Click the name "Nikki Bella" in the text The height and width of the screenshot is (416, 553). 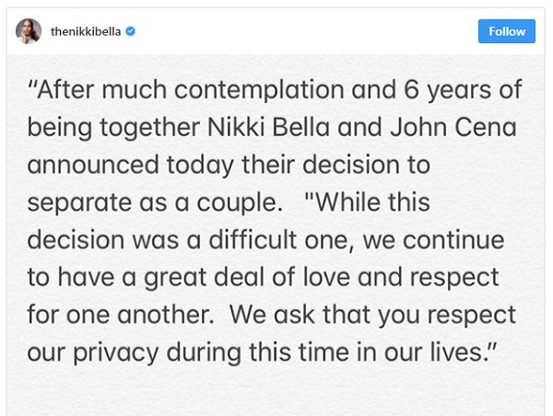pyautogui.click(x=269, y=127)
